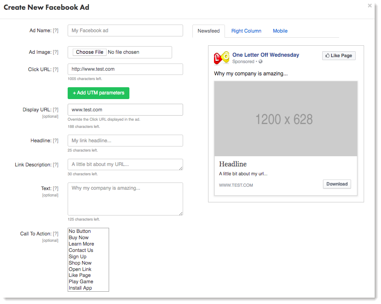Select Like Page in Call To Action list
This screenshot has height=304, width=381.
(x=88, y=275)
